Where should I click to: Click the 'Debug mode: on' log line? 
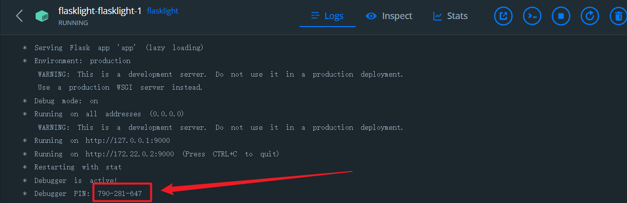coord(66,101)
